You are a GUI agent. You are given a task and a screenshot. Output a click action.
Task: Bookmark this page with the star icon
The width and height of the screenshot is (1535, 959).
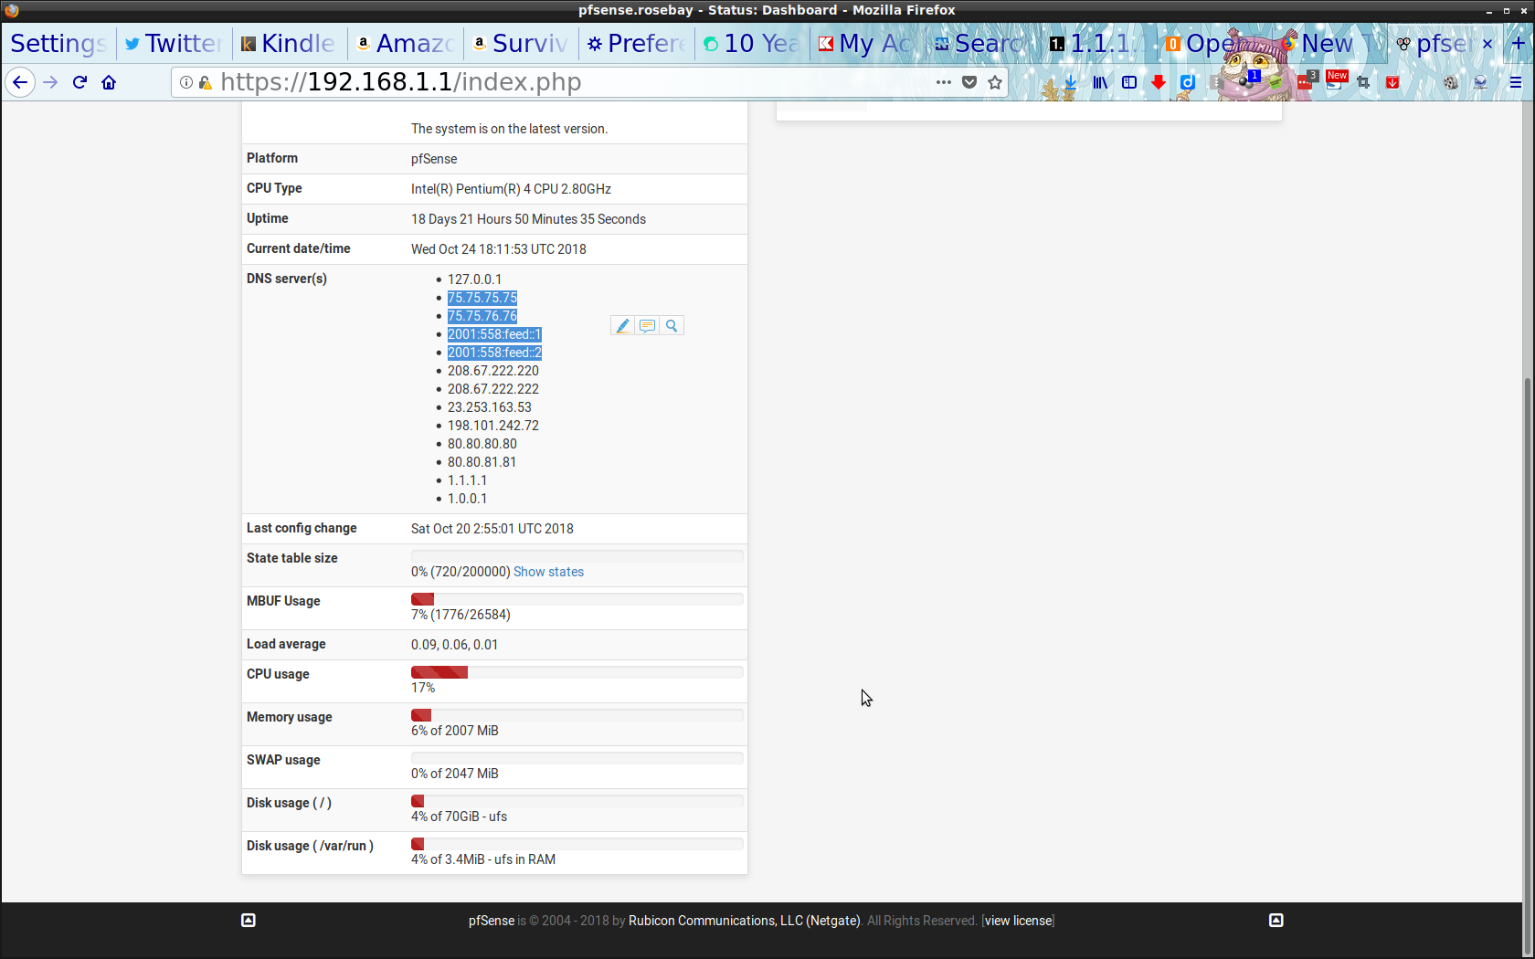click(x=995, y=82)
